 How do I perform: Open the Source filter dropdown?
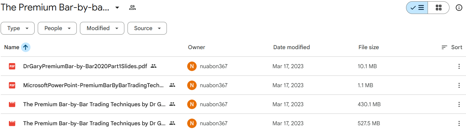tap(147, 28)
